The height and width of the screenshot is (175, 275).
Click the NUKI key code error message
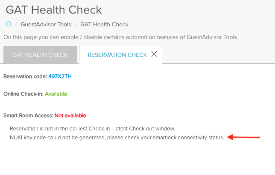117,138
